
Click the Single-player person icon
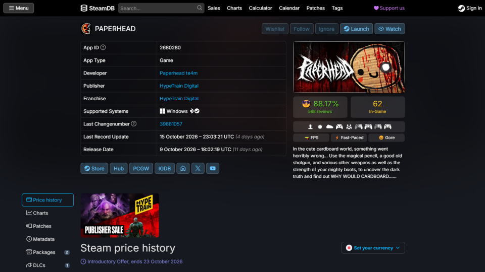pyautogui.click(x=311, y=126)
